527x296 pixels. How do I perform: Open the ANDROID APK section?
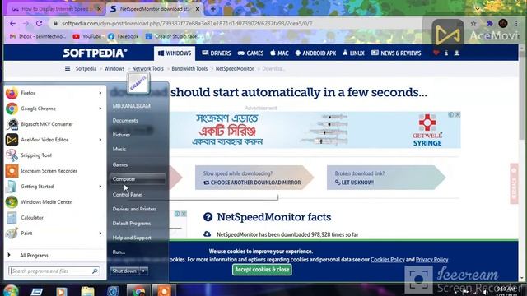(x=315, y=53)
